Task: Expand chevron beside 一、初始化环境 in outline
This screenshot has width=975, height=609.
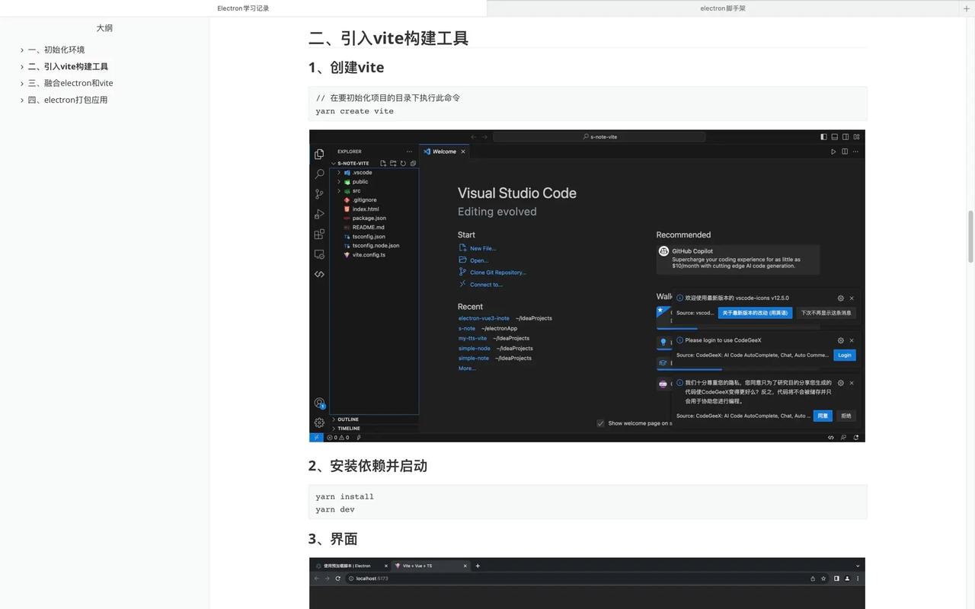Action: click(x=22, y=50)
